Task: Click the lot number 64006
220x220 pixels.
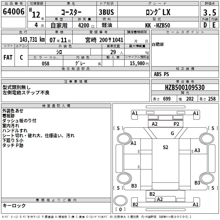Action: (13, 11)
